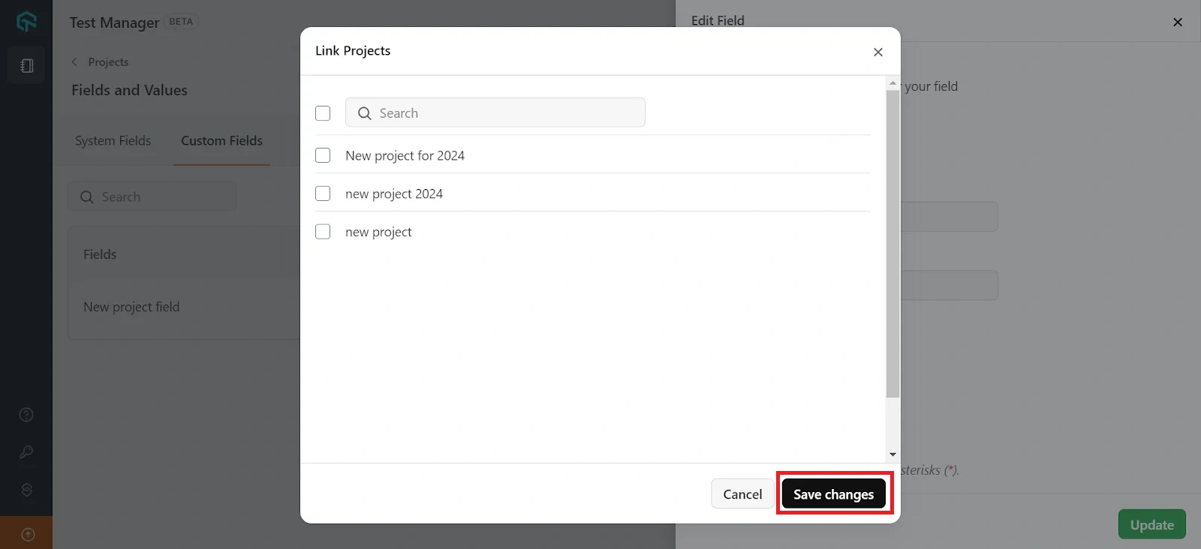Close the Edit Field panel

[x=1177, y=22]
